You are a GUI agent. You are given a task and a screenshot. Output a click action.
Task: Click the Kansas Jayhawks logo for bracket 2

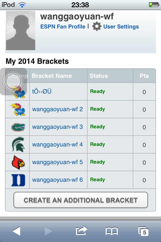point(18,109)
